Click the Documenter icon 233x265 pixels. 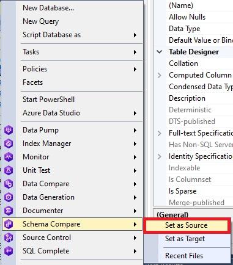pyautogui.click(x=9, y=211)
